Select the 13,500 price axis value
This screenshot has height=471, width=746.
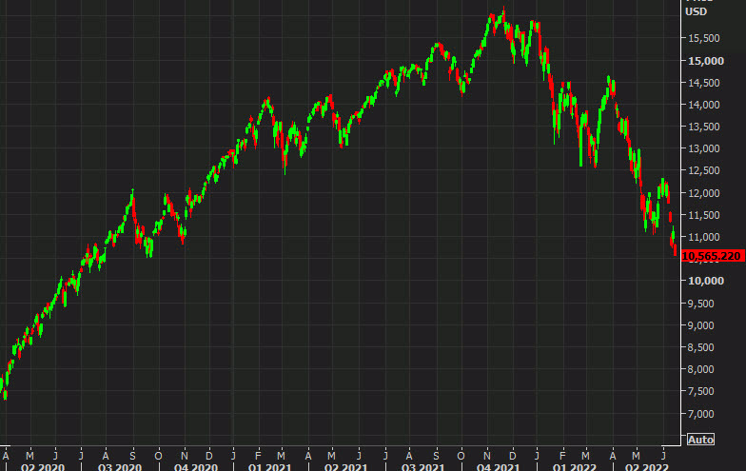pyautogui.click(x=704, y=127)
